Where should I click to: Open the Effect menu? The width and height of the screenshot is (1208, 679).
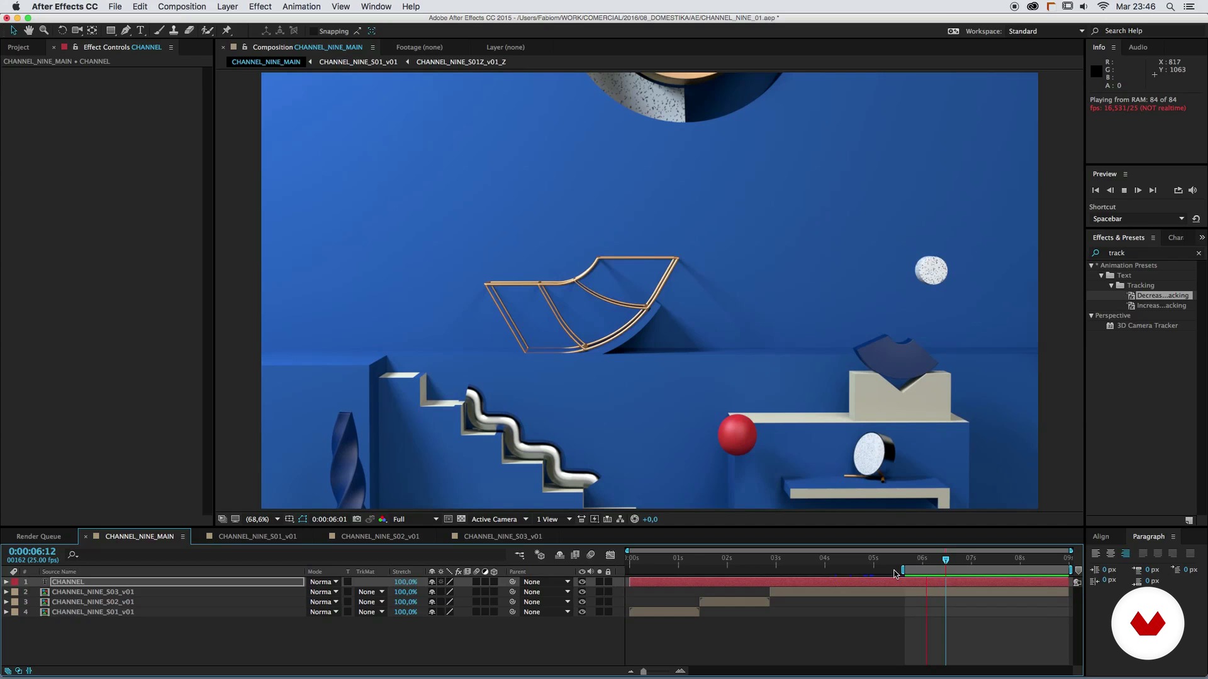click(x=260, y=6)
